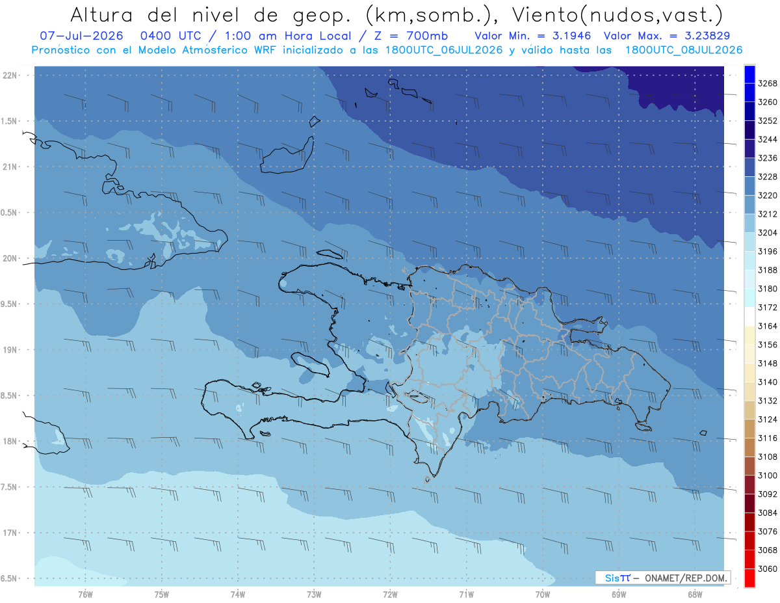The height and width of the screenshot is (603, 780).
Task: Pick the tan swatch between 3124 and 3116
Action: pos(749,429)
